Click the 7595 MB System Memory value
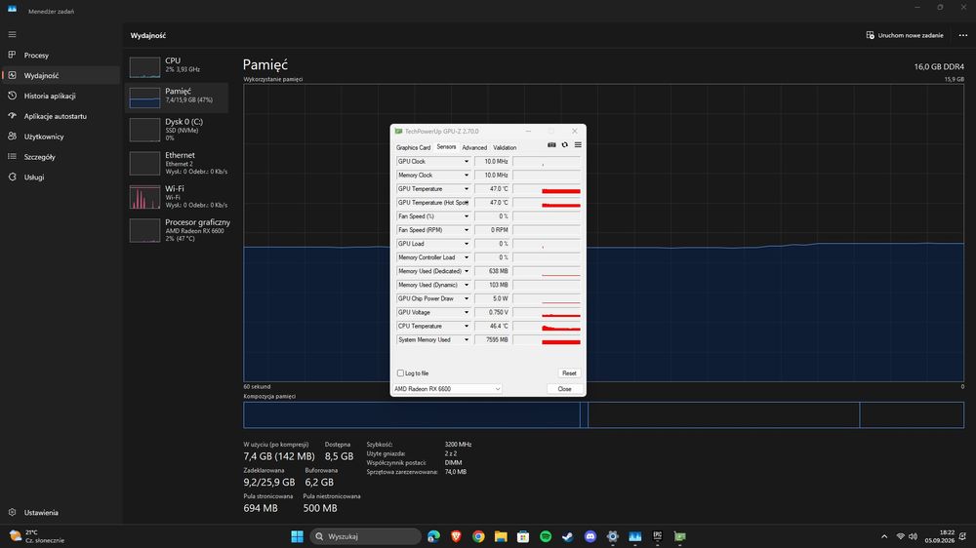Image resolution: width=976 pixels, height=548 pixels. [492, 339]
